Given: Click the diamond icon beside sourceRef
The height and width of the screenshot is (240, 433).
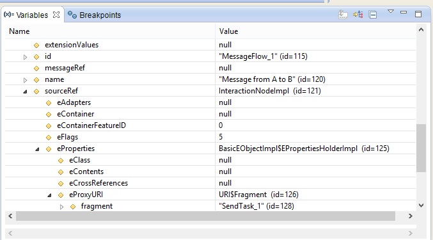Looking at the screenshot, I should coord(36,91).
